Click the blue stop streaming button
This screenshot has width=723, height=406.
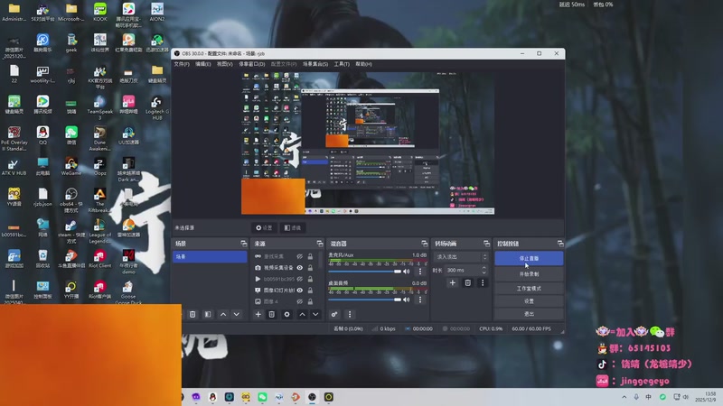[529, 258]
